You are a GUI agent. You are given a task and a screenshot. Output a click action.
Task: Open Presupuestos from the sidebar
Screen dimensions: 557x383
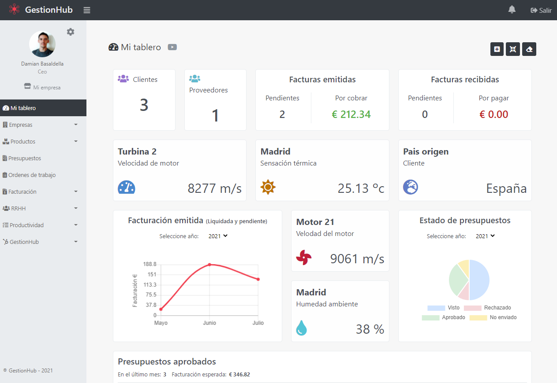[25, 158]
